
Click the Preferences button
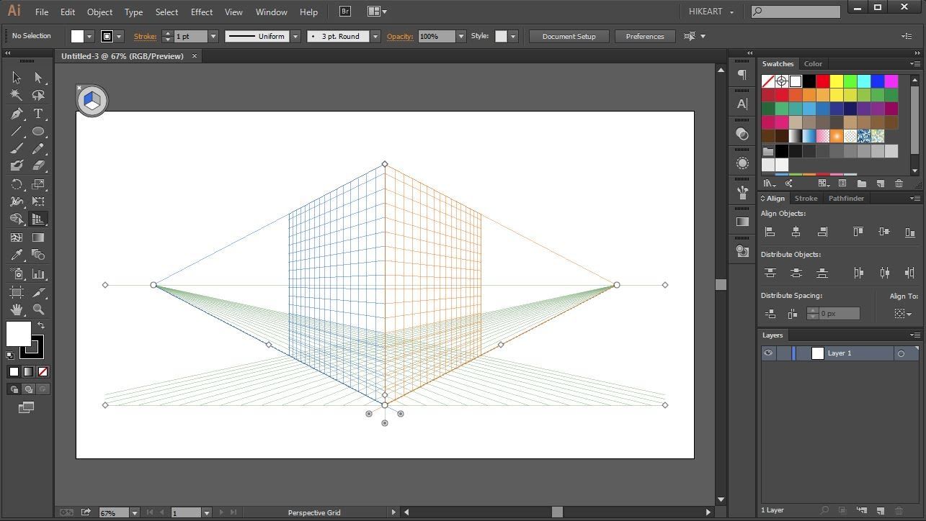point(644,37)
